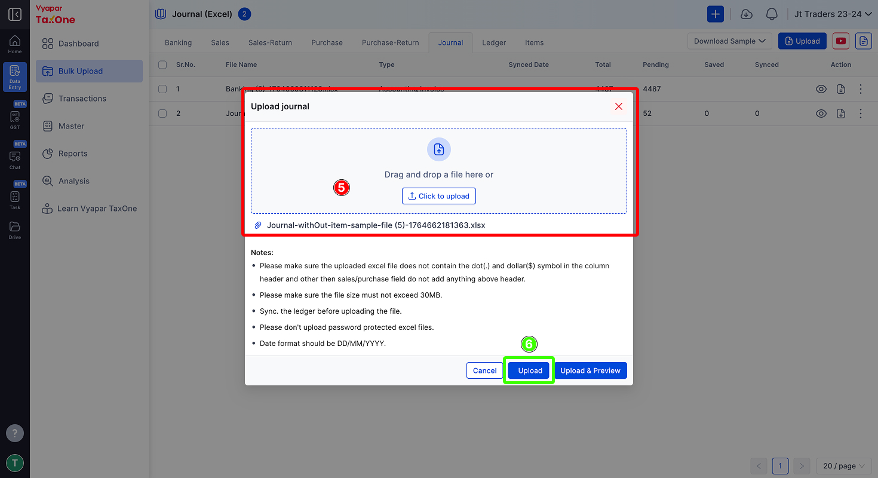Switch to the Sales-Return tab
878x478 pixels.
(271, 42)
